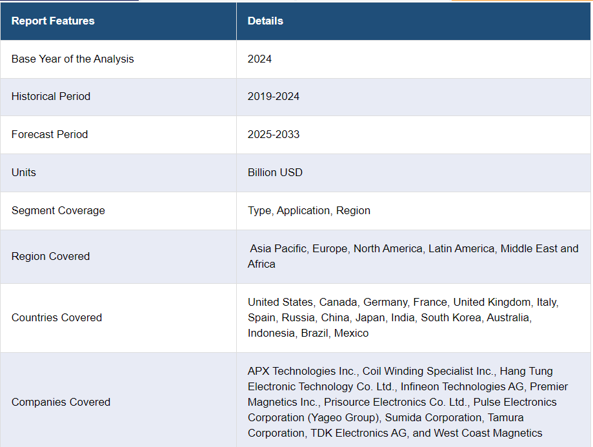Image resolution: width=593 pixels, height=447 pixels.
Task: Select the Historical Period row label
Action: coord(51,97)
